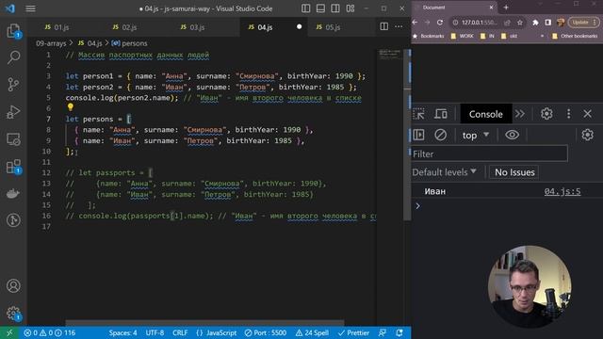Change encoding via UTF-8 status item

click(155, 332)
